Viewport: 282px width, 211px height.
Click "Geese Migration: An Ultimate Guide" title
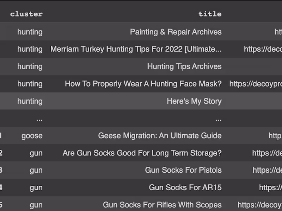tap(160, 136)
